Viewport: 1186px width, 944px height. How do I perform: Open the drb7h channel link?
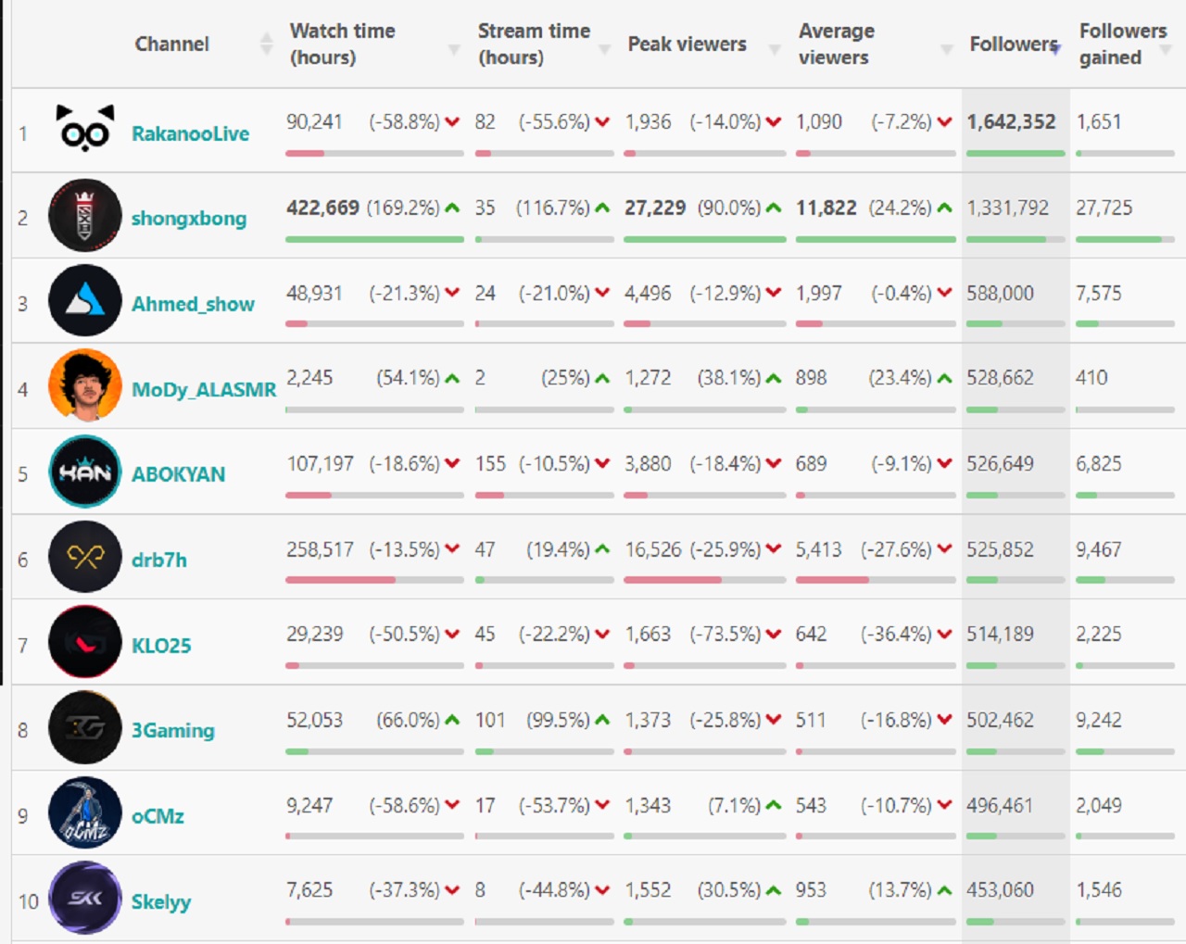(x=159, y=560)
